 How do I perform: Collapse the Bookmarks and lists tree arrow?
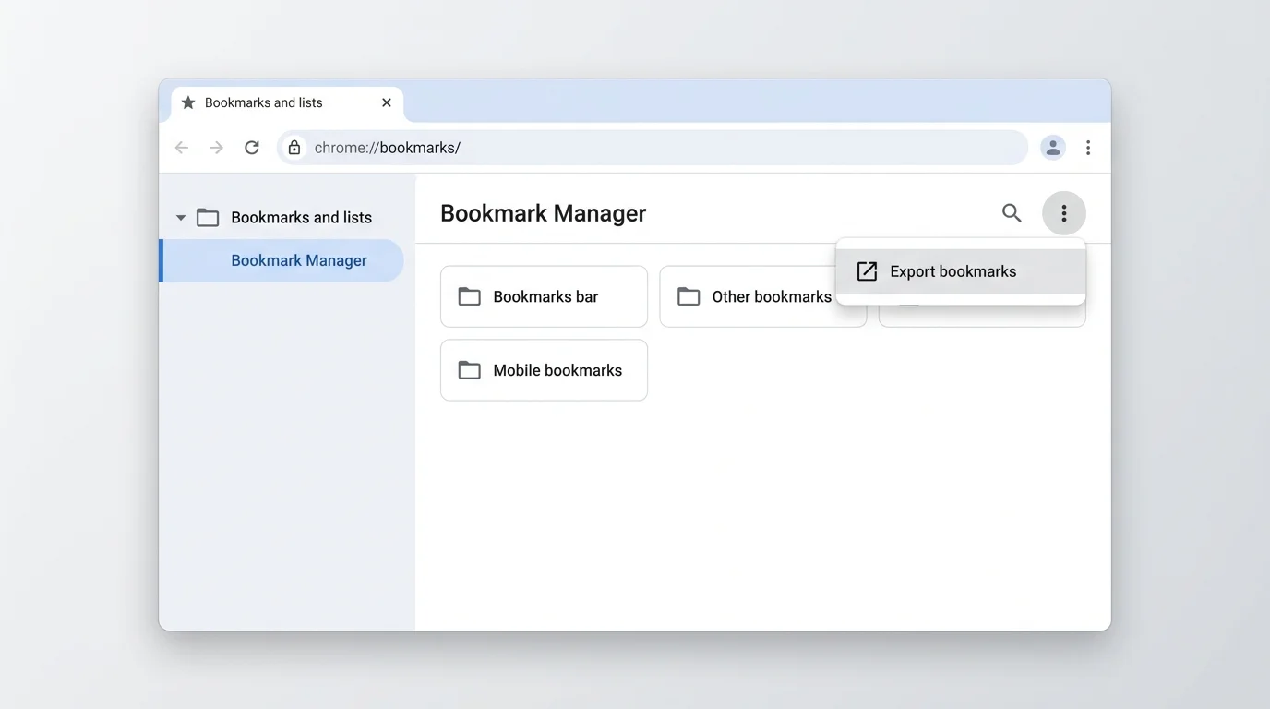[181, 218]
